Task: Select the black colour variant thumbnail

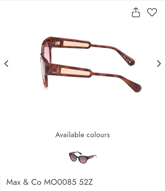Action: (x=83, y=157)
